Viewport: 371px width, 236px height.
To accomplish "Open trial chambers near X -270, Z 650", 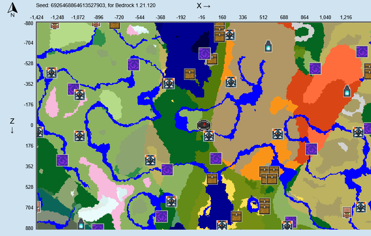I will pyautogui.click(x=171, y=202).
